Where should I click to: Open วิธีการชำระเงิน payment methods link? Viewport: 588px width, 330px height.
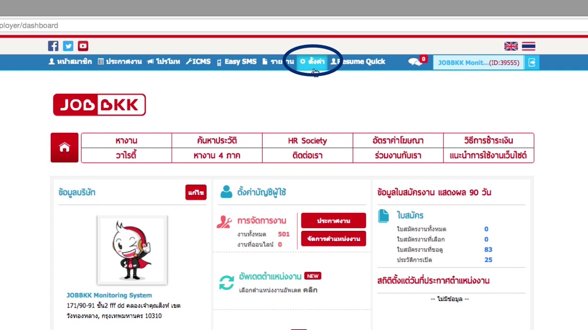(x=488, y=141)
